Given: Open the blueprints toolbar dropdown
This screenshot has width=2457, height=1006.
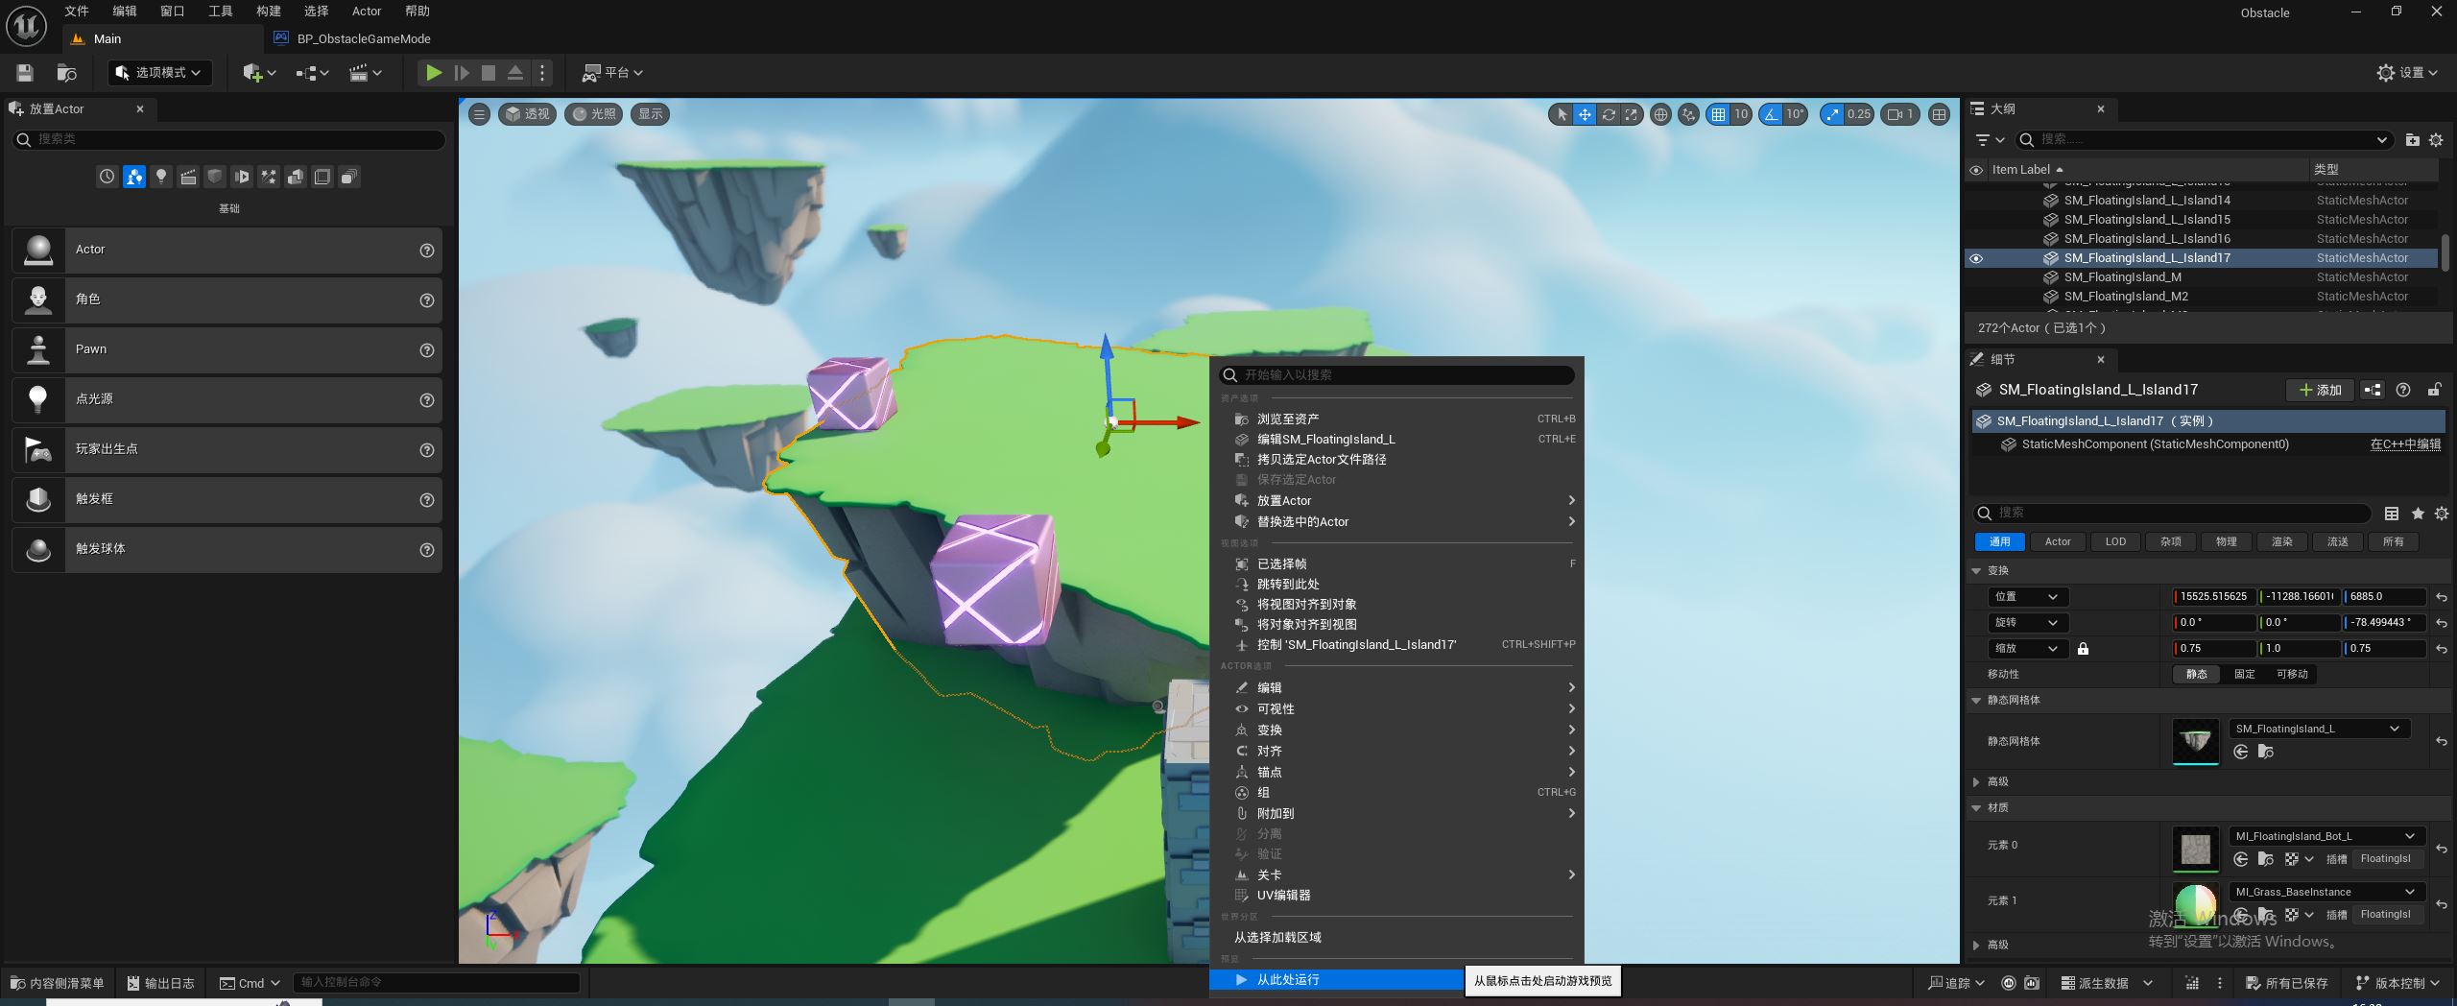Looking at the screenshot, I should (x=312, y=73).
